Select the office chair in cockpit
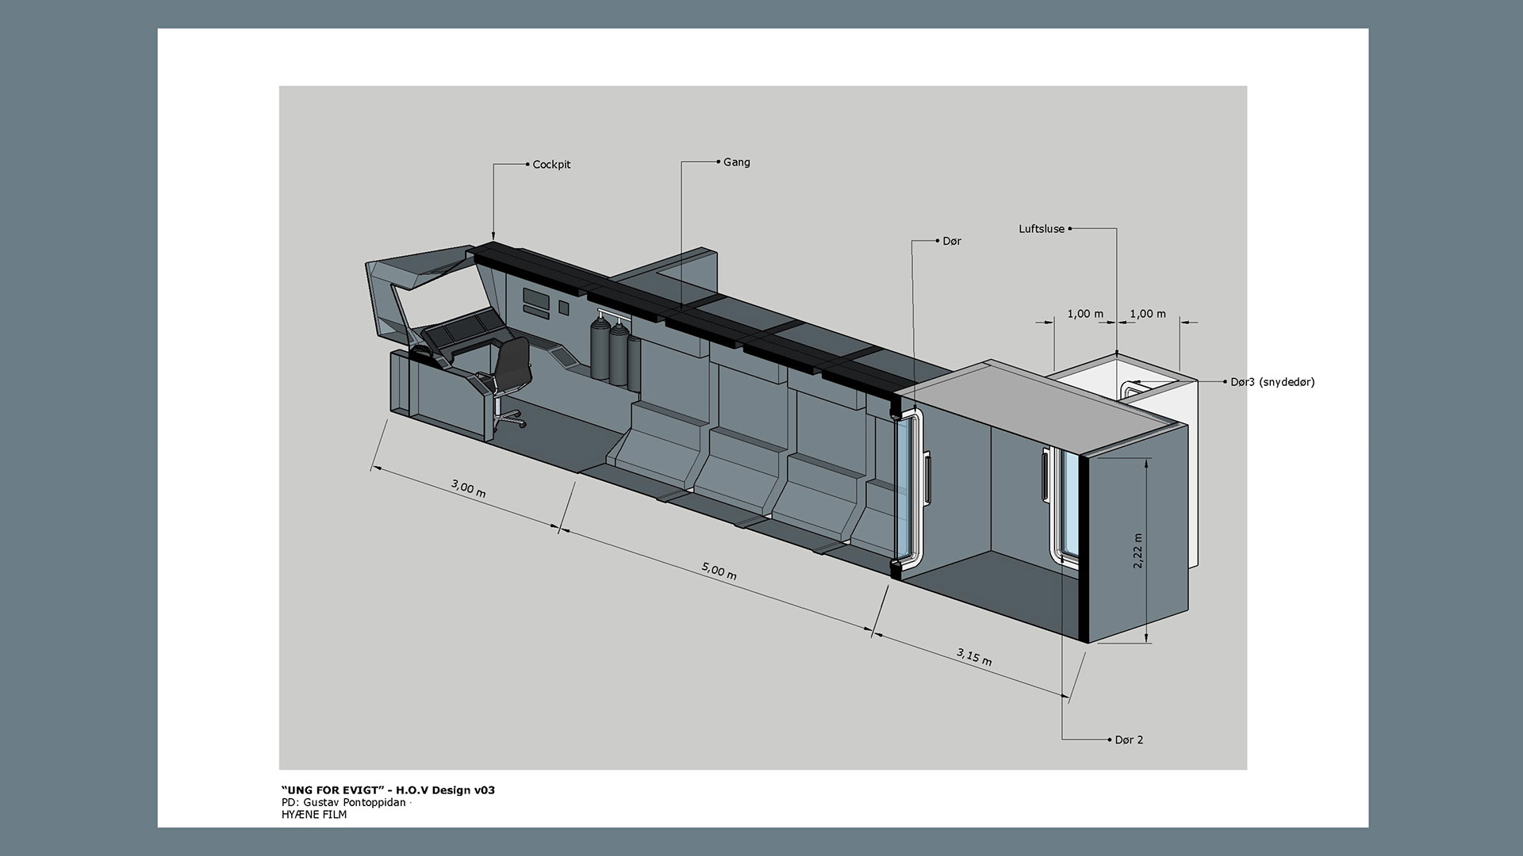The height and width of the screenshot is (856, 1523). (506, 378)
